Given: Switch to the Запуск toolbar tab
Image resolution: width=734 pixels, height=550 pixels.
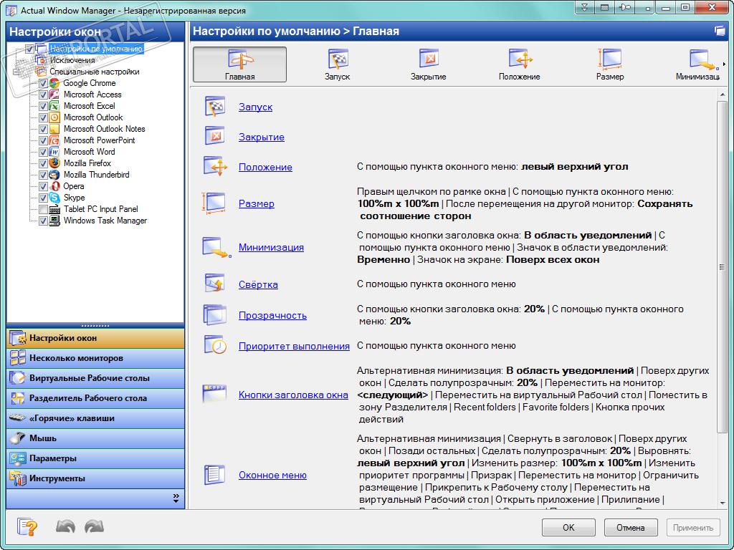Looking at the screenshot, I should point(337,64).
